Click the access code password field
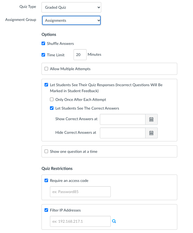 pos(80,192)
